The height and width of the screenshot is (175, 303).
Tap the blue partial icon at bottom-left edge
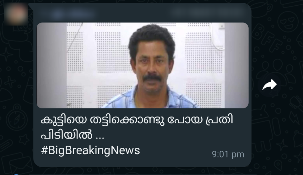[16, 174]
